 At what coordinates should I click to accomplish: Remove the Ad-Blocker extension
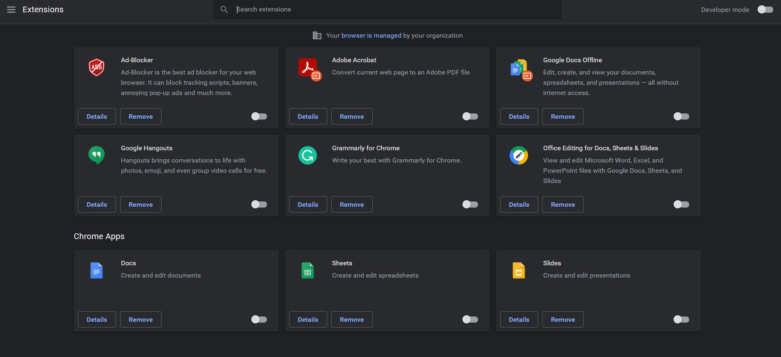[x=141, y=116]
